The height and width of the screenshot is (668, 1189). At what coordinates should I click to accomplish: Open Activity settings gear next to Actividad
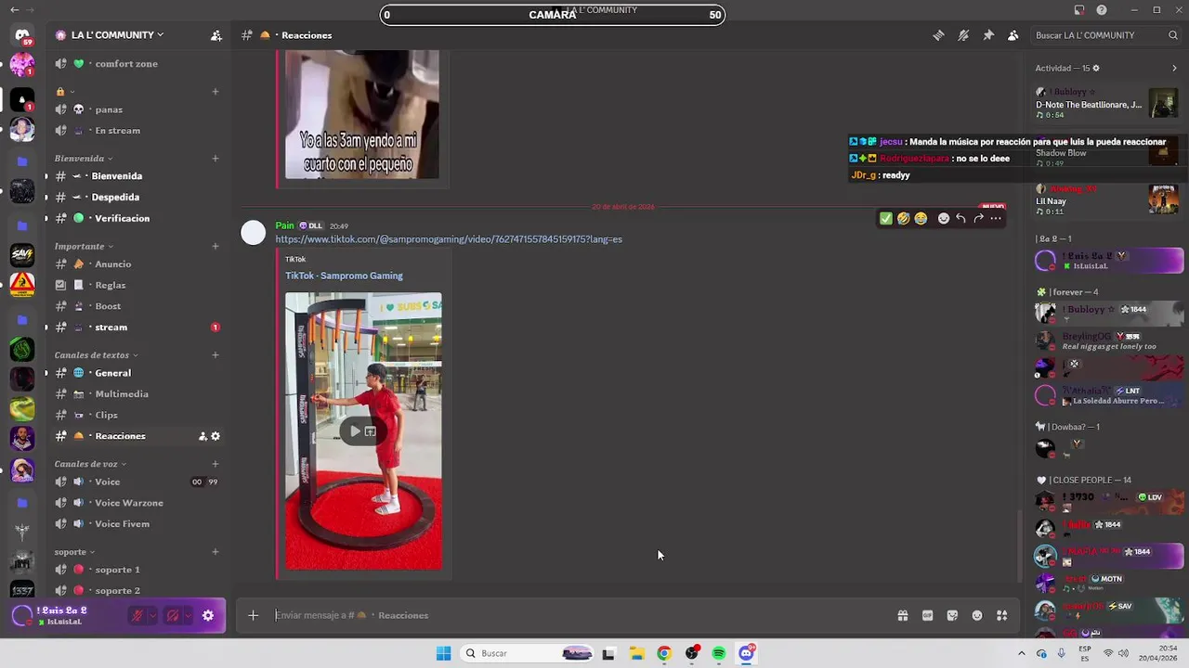(1096, 68)
